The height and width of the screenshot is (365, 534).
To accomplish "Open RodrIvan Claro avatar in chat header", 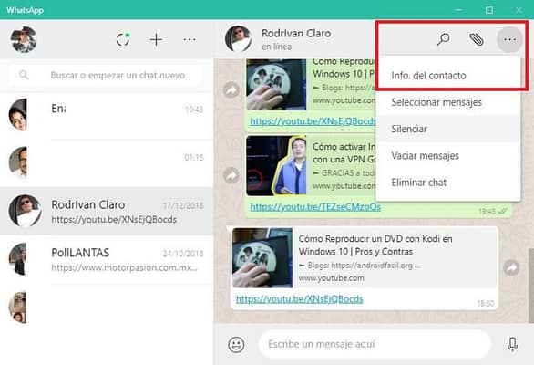I will 239,38.
